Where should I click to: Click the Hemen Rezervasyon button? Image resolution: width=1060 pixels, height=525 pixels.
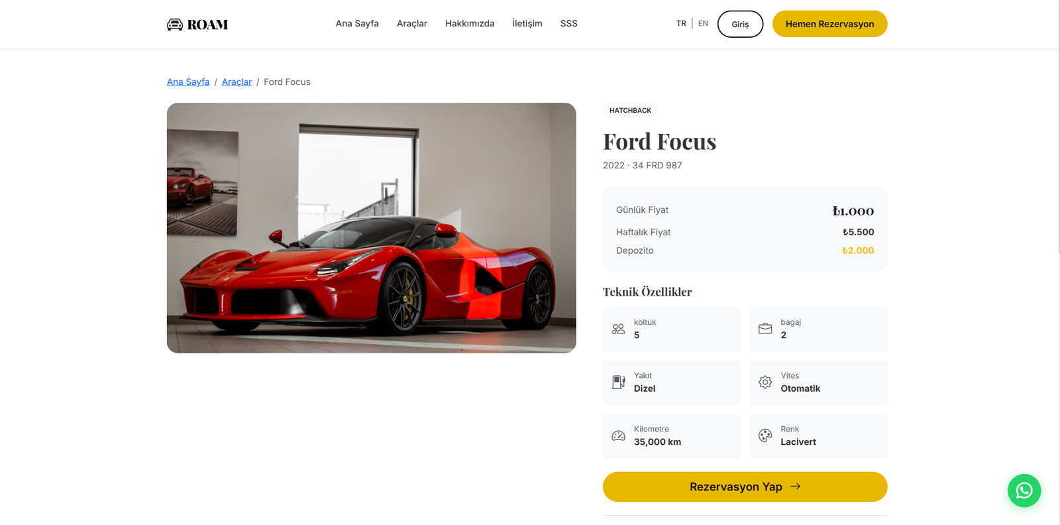click(829, 24)
